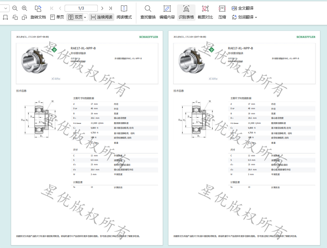The height and width of the screenshot is (248, 327).
Task: Open the zoom level dropdown
Action: click(x=6, y=8)
